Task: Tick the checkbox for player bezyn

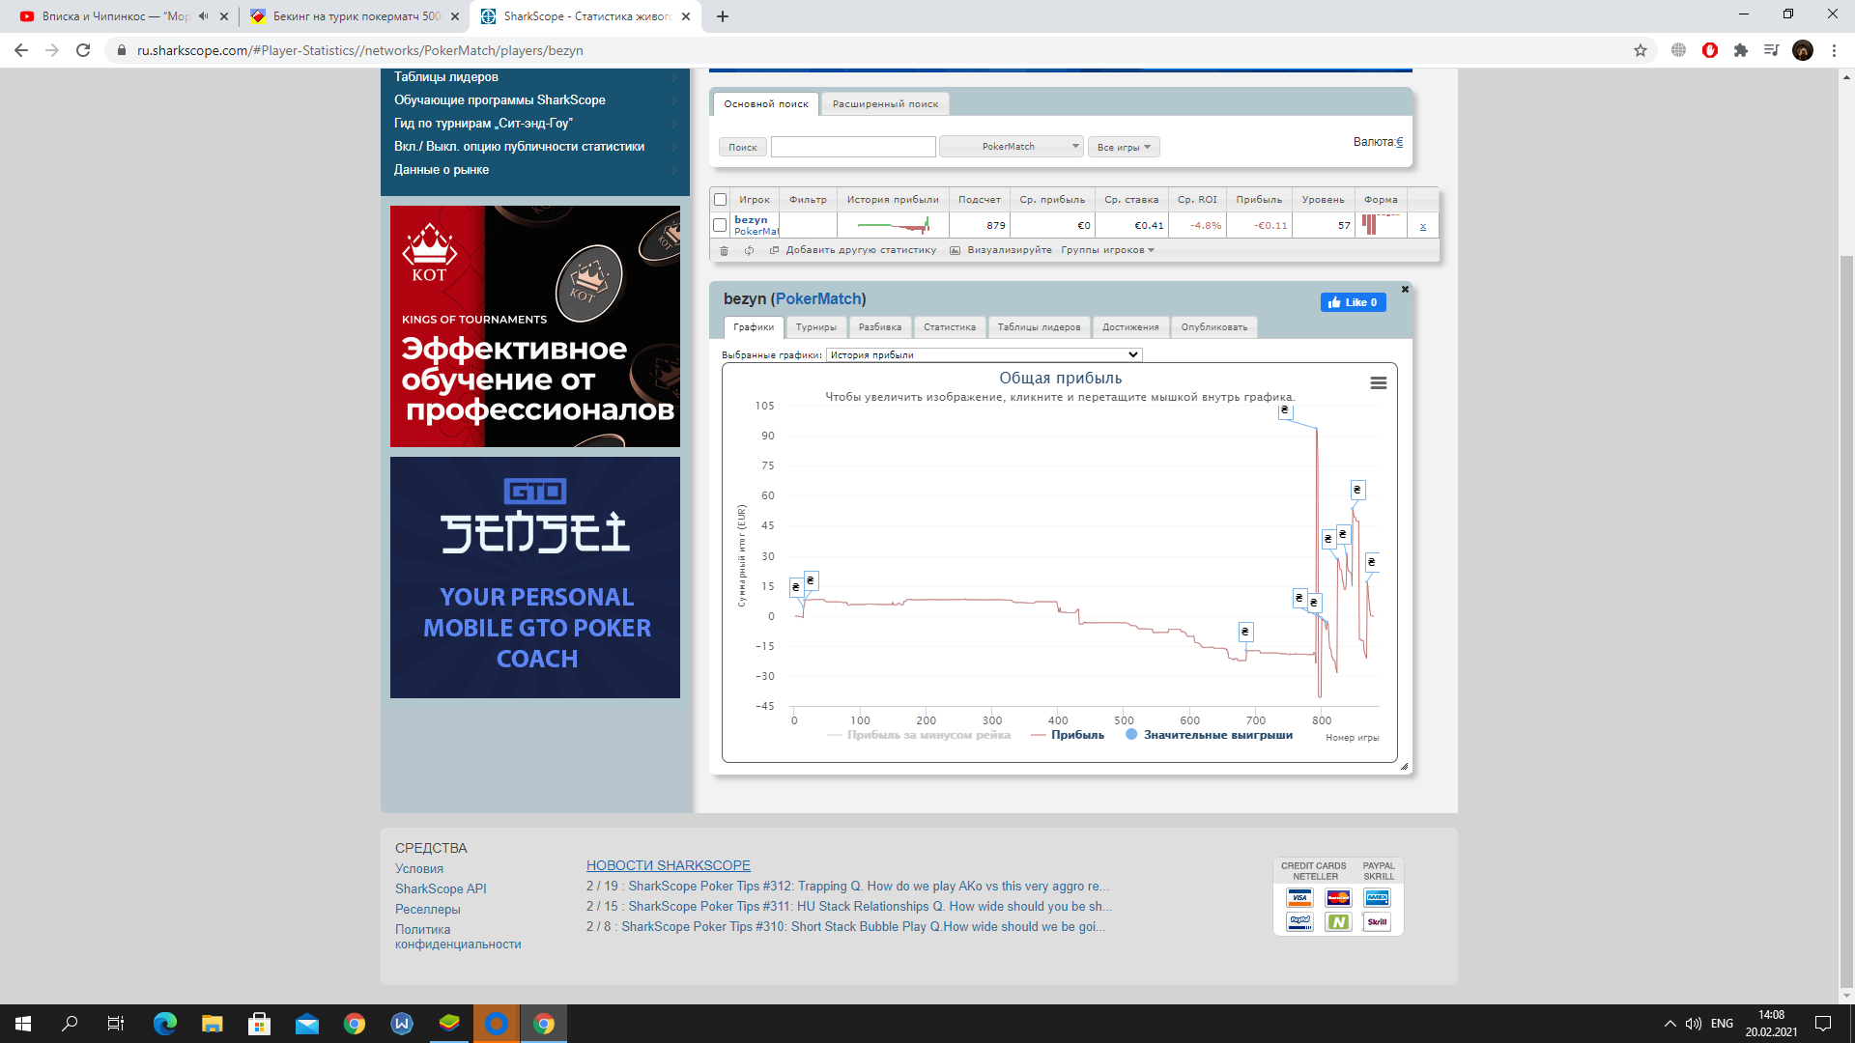Action: (x=720, y=225)
